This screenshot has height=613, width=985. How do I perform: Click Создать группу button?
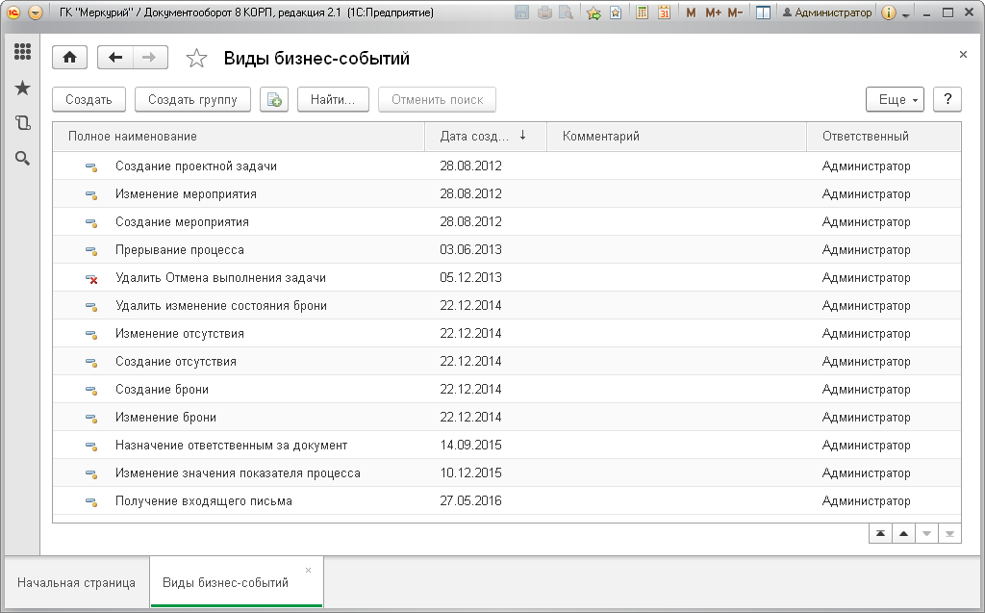192,99
